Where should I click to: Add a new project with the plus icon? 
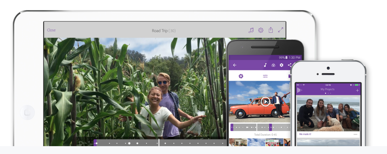357,90
